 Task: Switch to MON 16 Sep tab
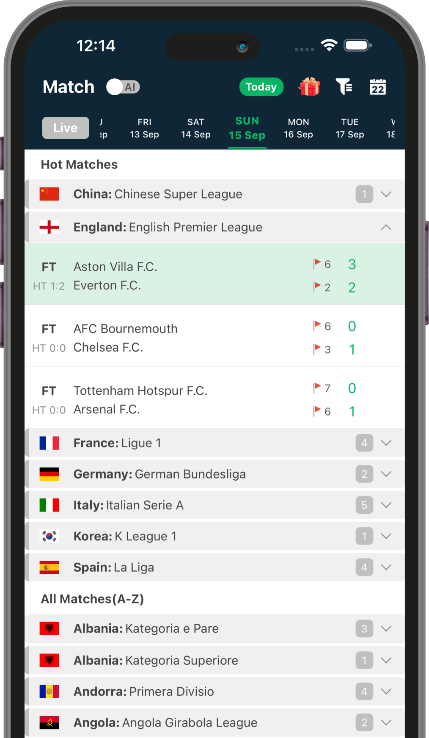point(298,128)
